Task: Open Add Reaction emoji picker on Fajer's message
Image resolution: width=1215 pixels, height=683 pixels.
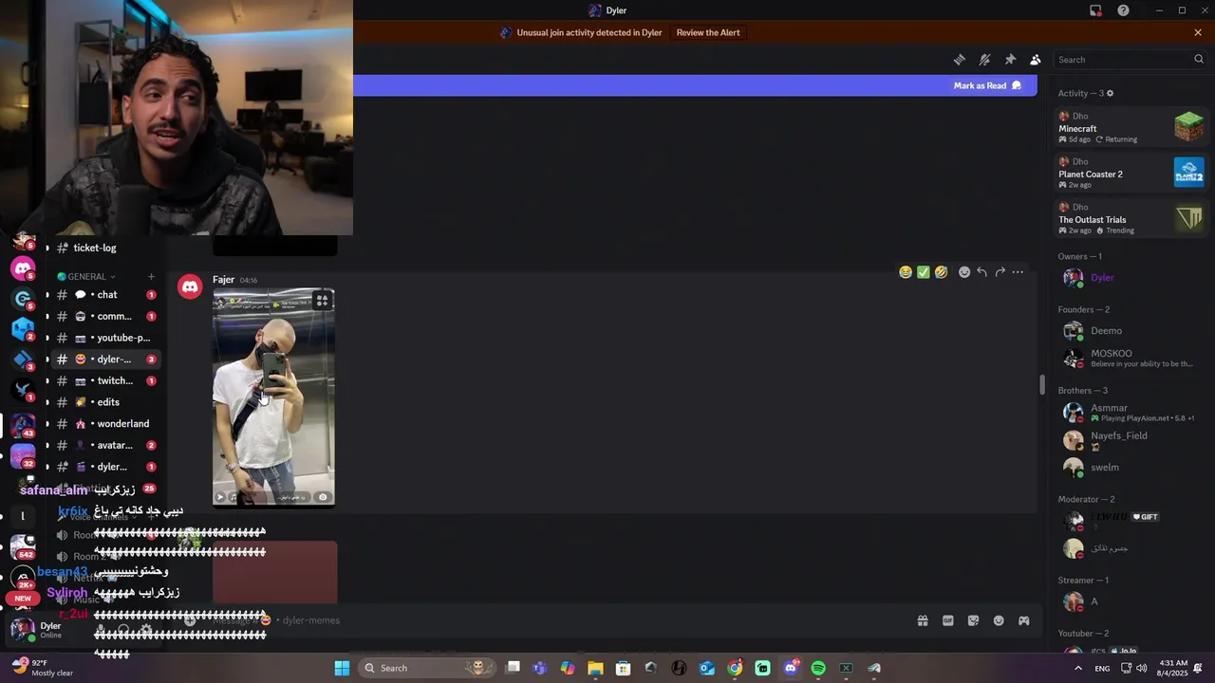Action: (x=964, y=272)
